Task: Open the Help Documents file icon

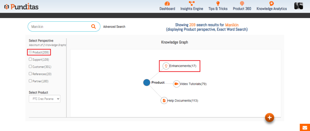Action: coord(164,100)
